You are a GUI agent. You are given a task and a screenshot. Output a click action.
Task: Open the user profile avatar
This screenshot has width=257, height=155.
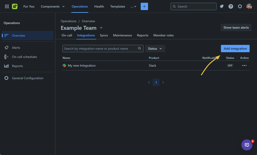pyautogui.click(x=249, y=6)
